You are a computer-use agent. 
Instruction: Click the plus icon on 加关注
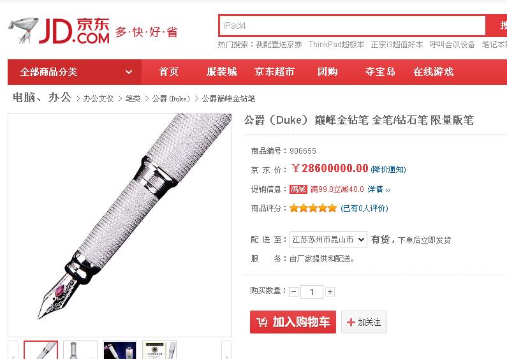tap(351, 322)
